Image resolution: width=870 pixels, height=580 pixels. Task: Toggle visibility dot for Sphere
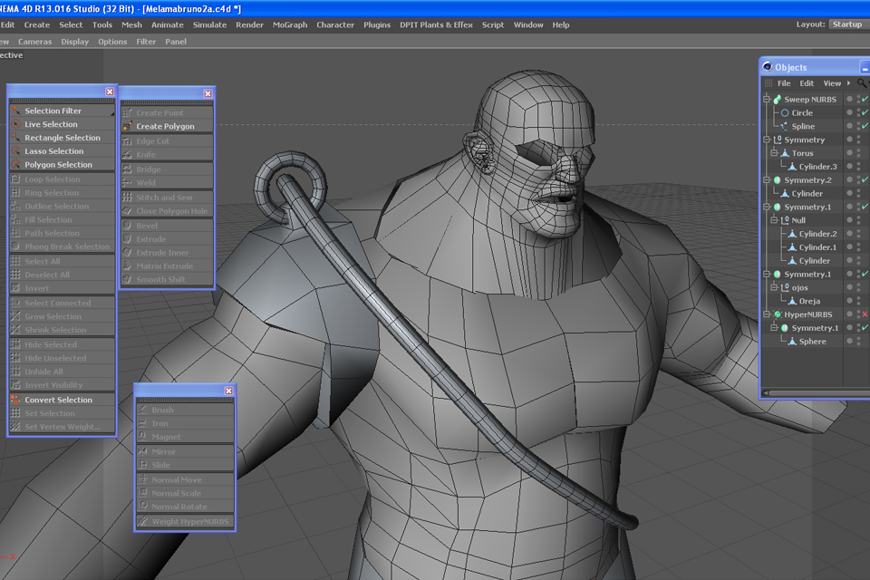coord(849,341)
